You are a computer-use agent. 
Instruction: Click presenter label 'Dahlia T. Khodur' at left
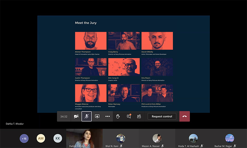[x=15, y=124]
